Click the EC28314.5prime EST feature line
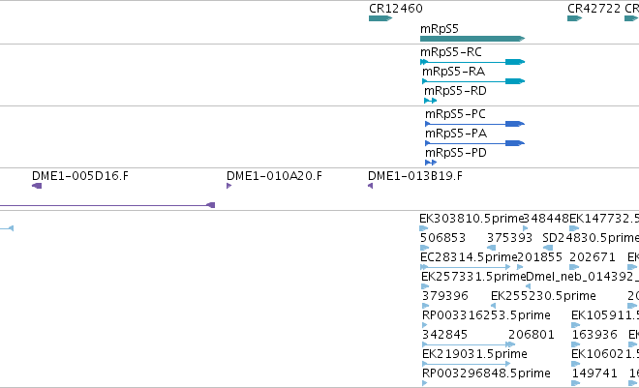The height and width of the screenshot is (388, 639). (x=466, y=267)
